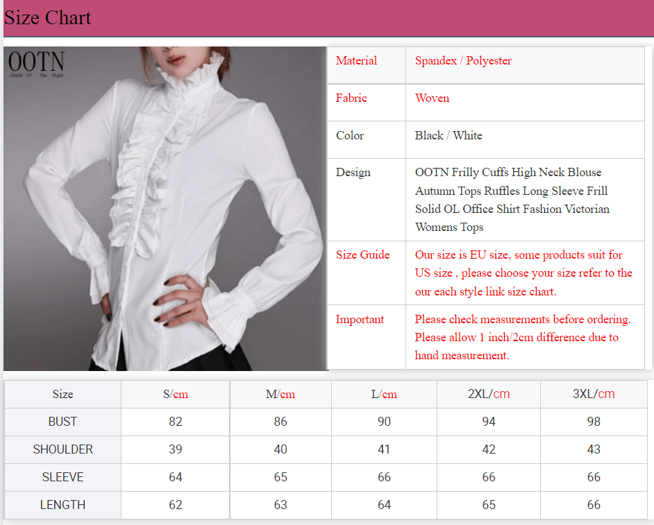Image resolution: width=654 pixels, height=525 pixels.
Task: Click the Black / White color value
Action: coord(448,136)
